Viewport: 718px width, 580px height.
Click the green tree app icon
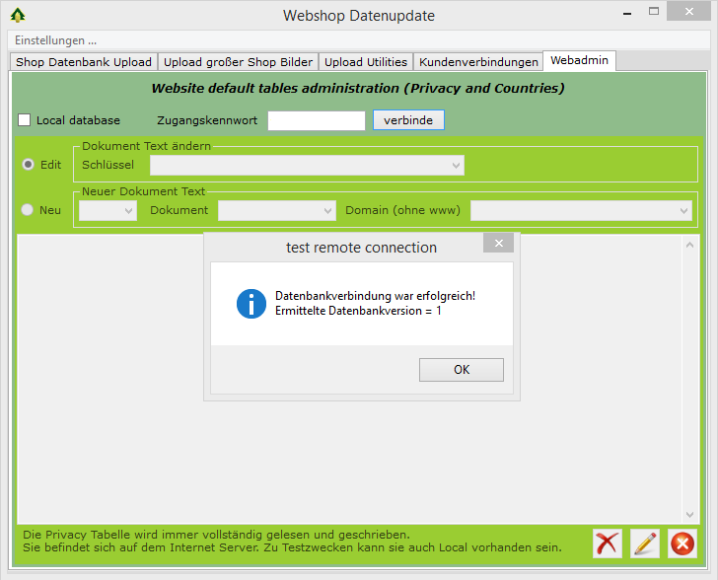[x=18, y=15]
